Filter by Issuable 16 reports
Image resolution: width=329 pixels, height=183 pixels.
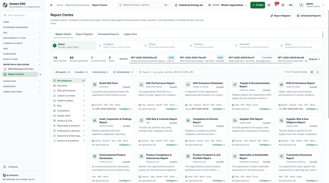click(81, 72)
